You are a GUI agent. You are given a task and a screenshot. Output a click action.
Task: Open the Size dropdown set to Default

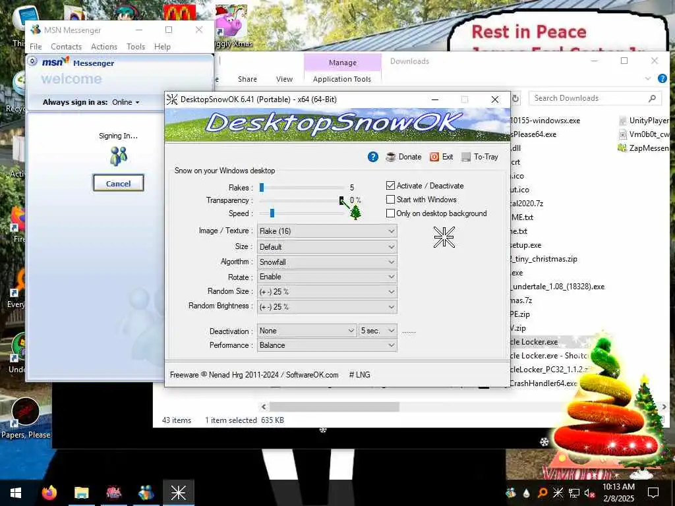[327, 247]
